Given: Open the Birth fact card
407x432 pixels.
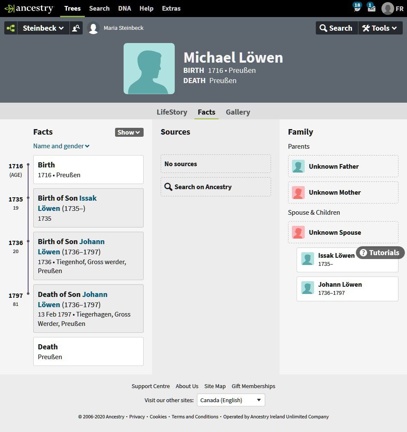Looking at the screenshot, I should coord(88,170).
